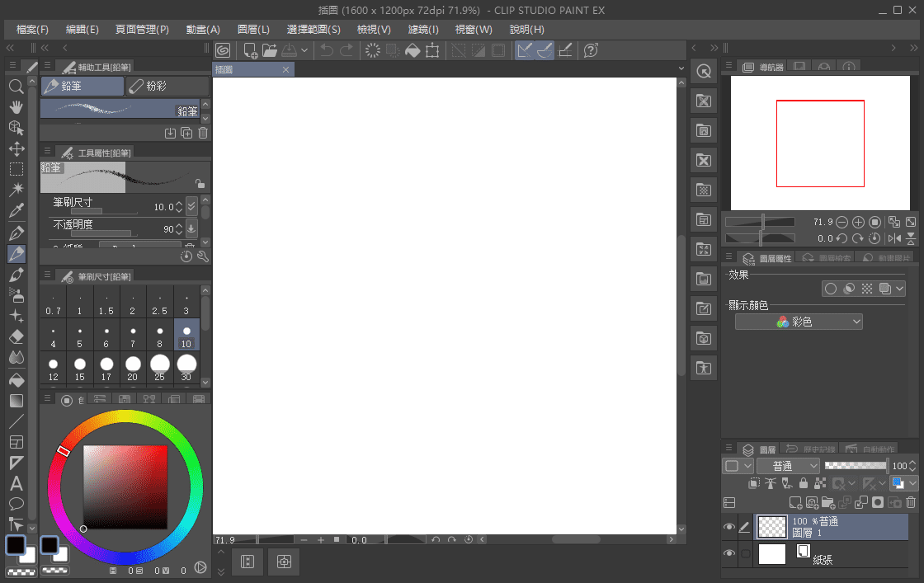The width and height of the screenshot is (924, 583).
Task: Open the 圖層(L) menu
Action: pos(253,29)
